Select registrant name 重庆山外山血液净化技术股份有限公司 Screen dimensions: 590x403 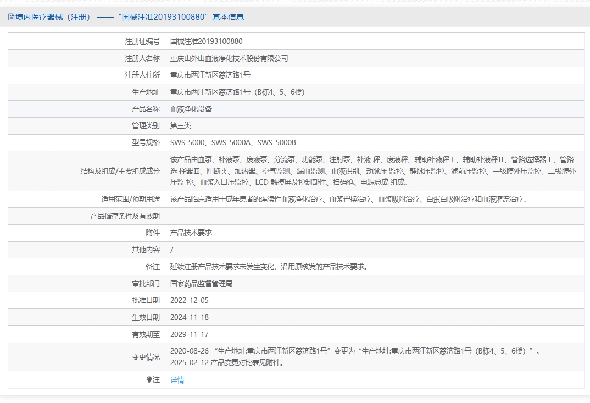click(x=229, y=58)
